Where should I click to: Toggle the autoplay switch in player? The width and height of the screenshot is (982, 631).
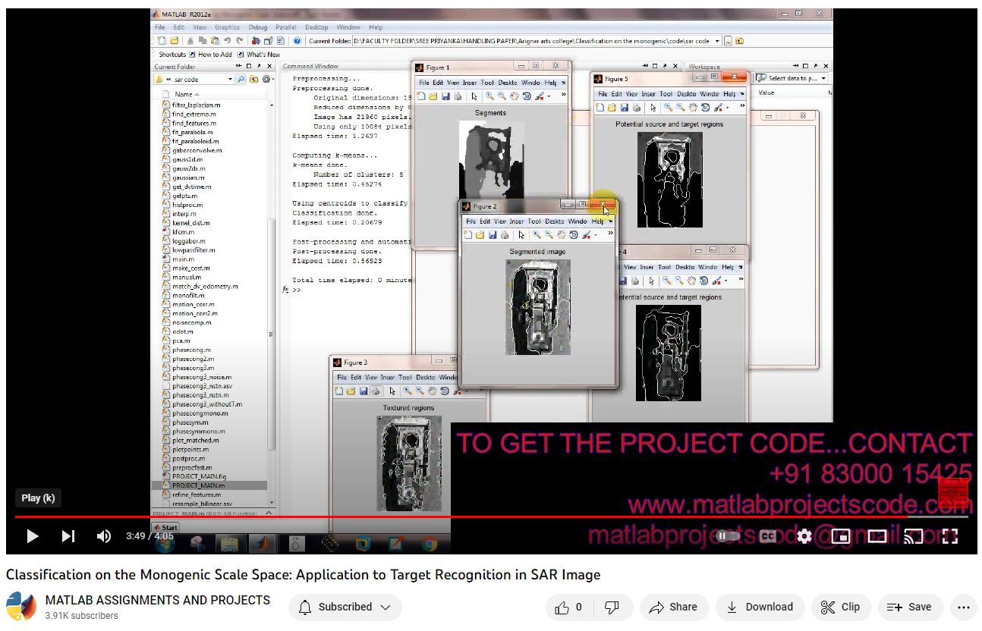click(x=728, y=536)
